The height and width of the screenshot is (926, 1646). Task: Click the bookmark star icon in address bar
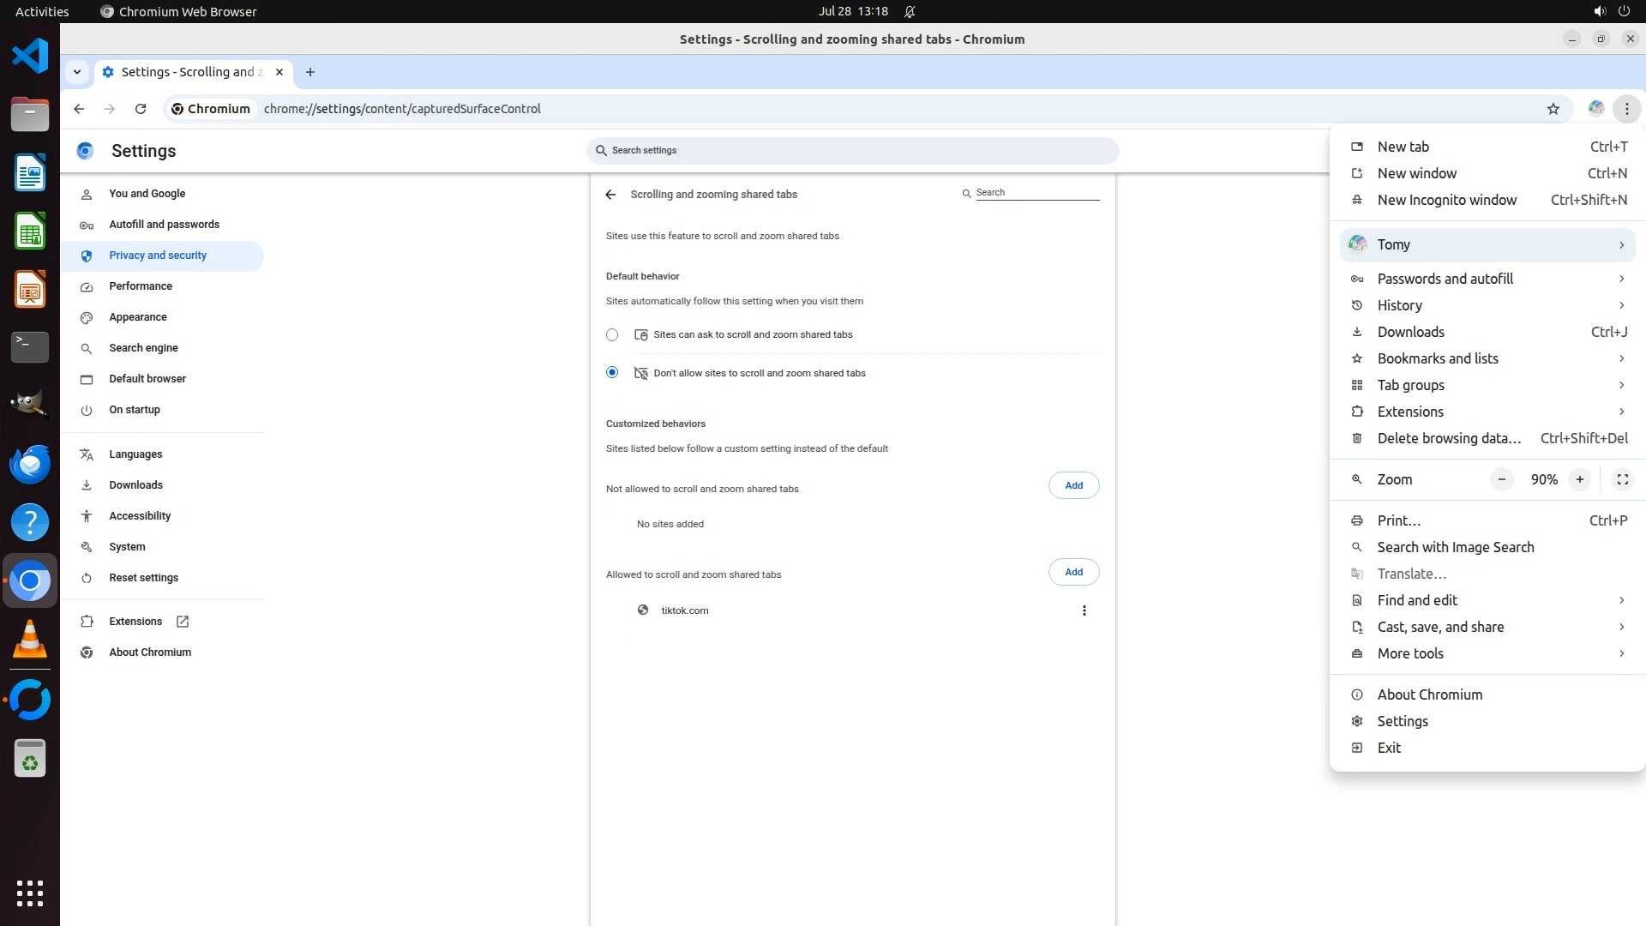click(x=1553, y=109)
